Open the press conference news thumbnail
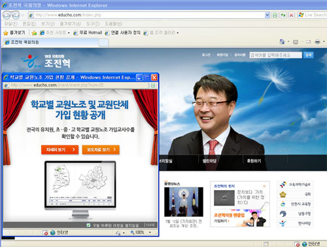The width and height of the screenshot is (327, 247). click(184, 202)
